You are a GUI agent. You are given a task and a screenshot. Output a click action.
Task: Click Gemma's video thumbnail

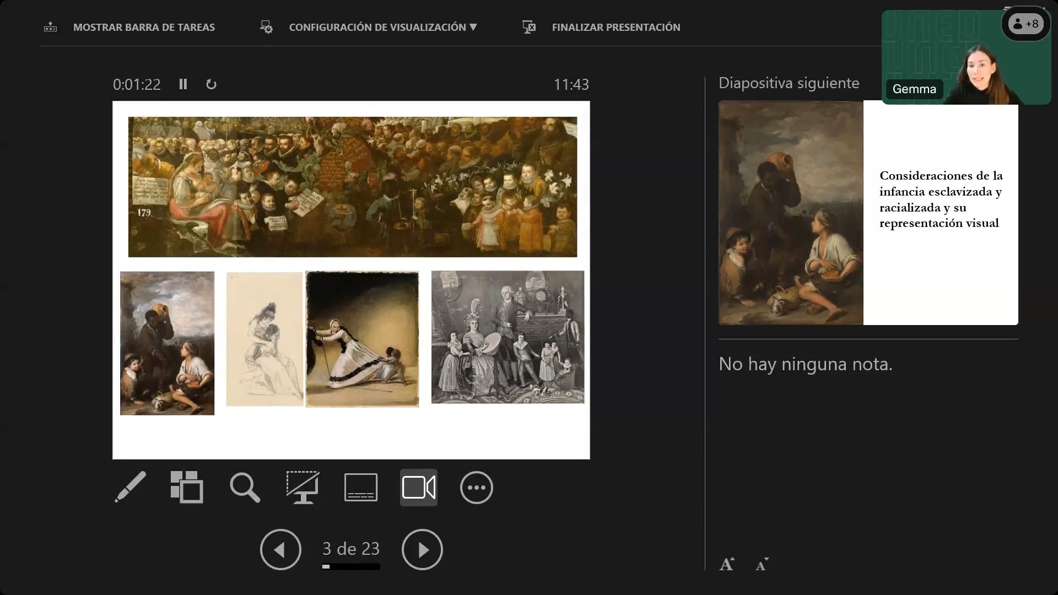point(966,57)
